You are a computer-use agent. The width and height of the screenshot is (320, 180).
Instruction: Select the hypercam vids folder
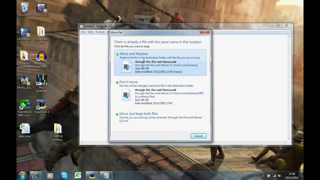41,35
